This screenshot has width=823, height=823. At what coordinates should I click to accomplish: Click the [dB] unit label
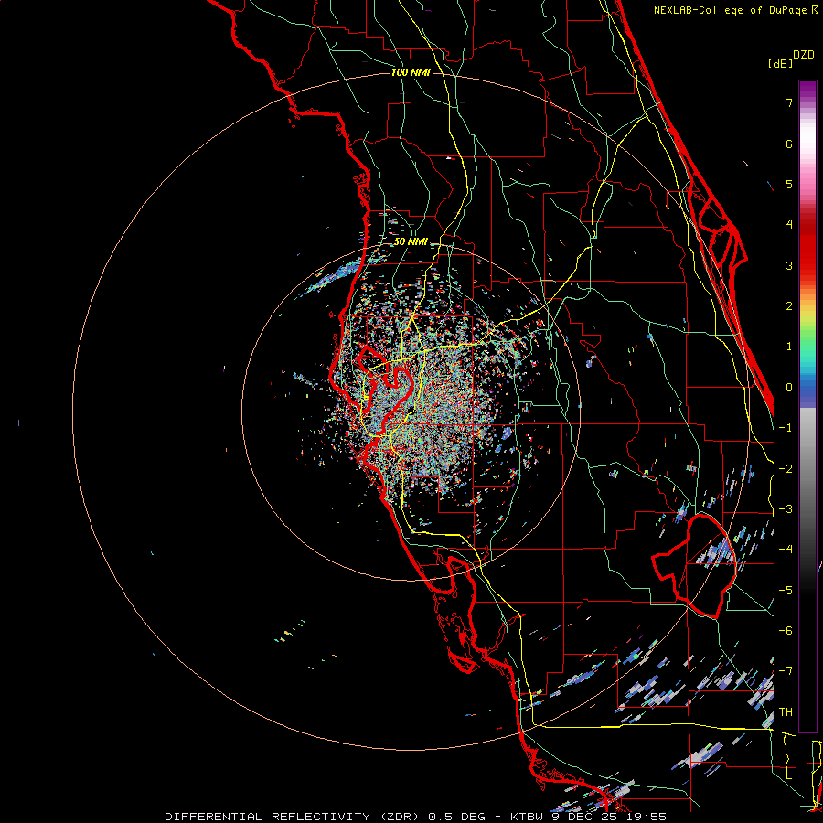click(x=780, y=63)
